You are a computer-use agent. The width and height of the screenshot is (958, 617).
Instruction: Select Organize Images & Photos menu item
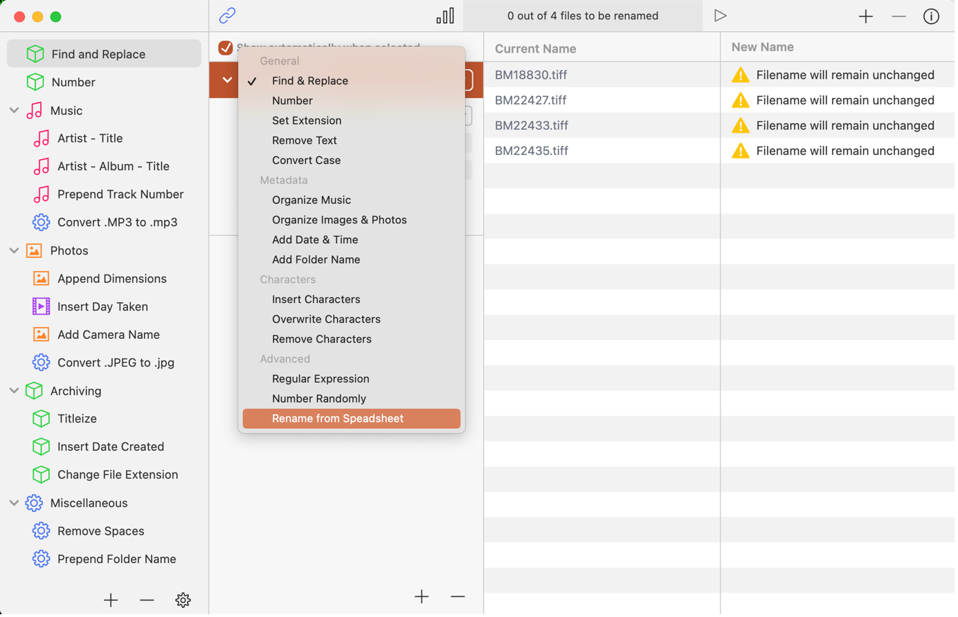click(352, 221)
